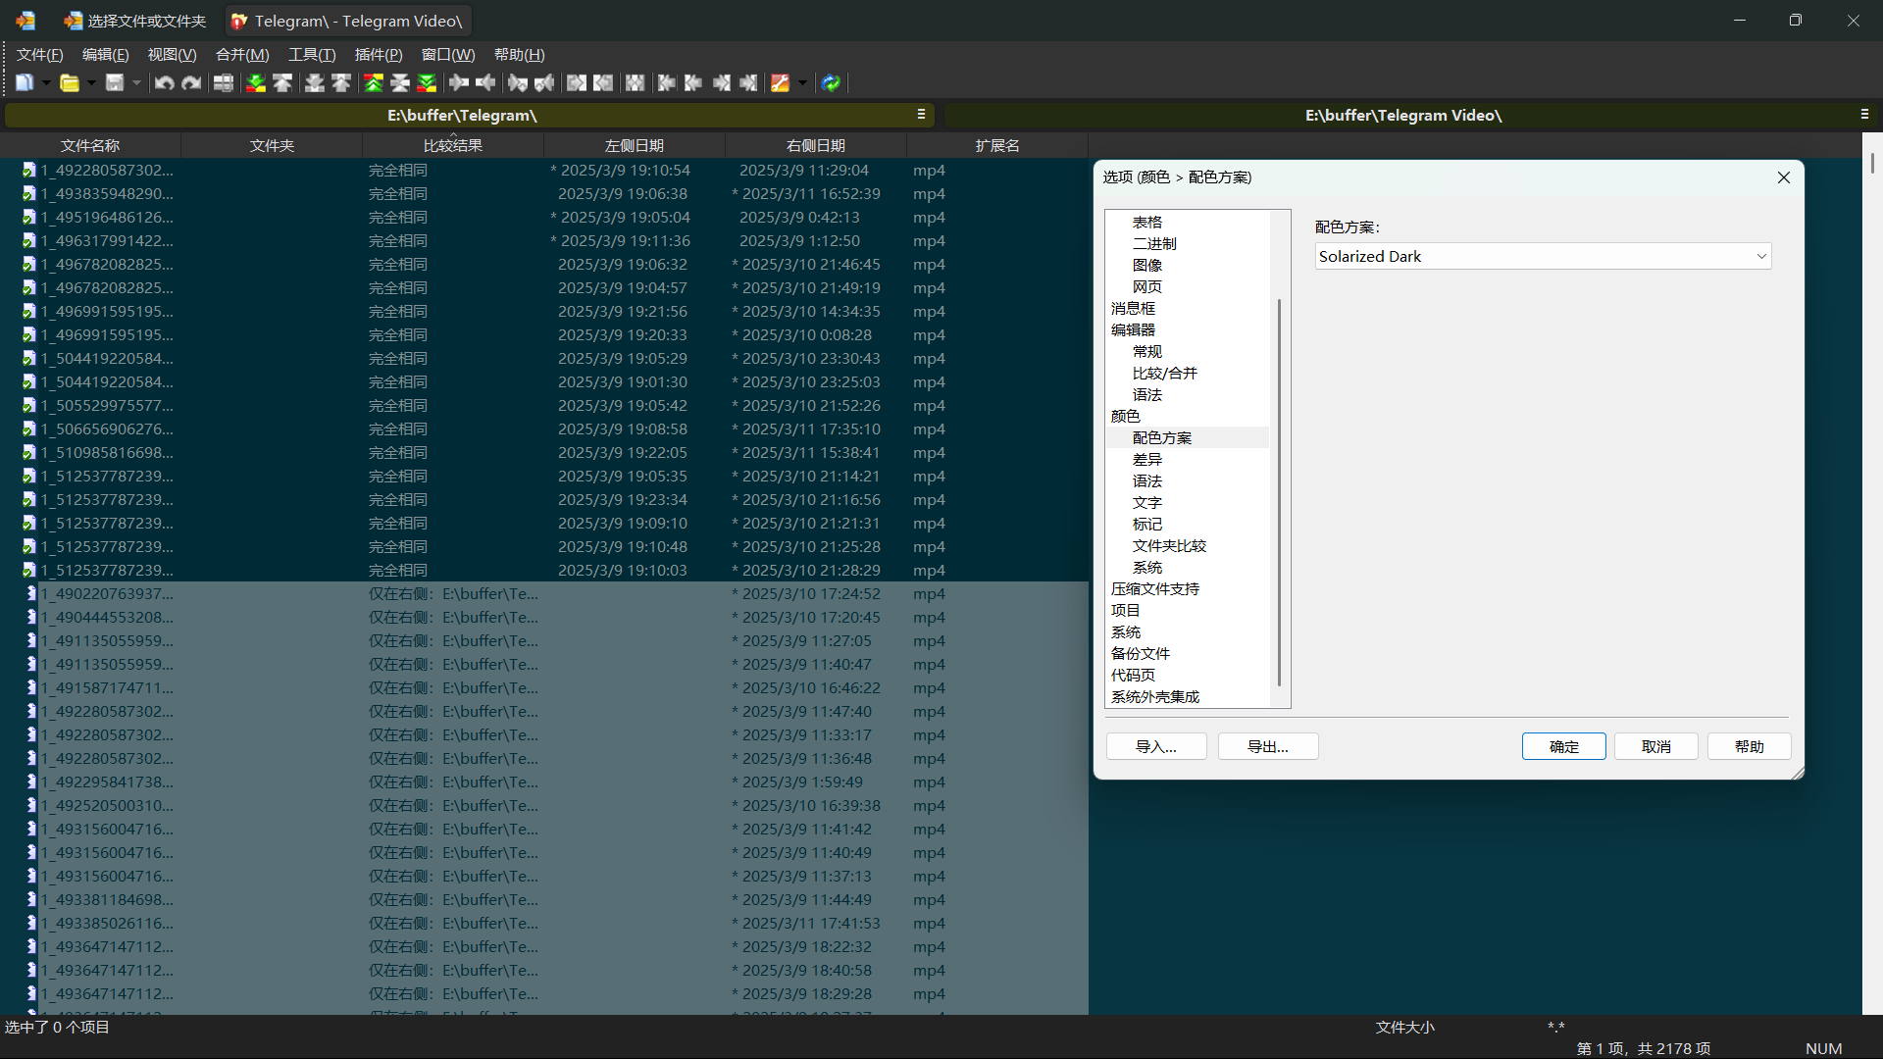
Task: Open options via the wrench toolbar icon
Action: 780,82
